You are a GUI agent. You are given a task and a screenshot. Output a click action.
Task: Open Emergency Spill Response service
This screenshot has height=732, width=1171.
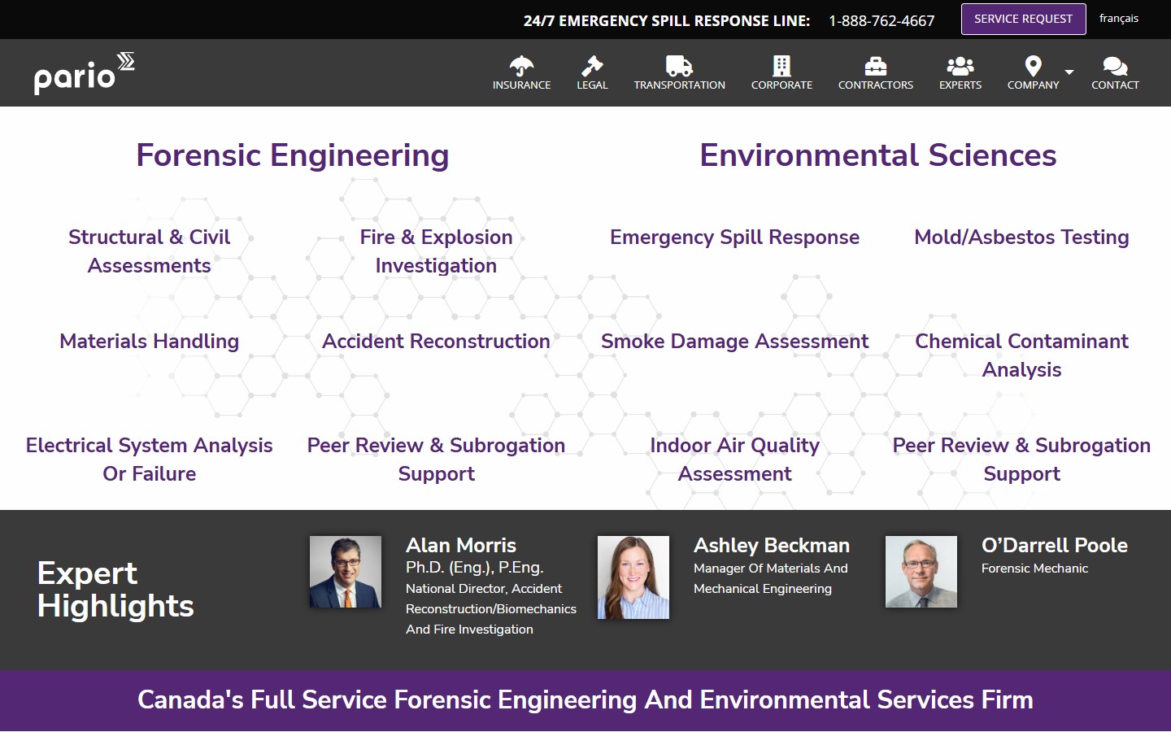coord(735,237)
